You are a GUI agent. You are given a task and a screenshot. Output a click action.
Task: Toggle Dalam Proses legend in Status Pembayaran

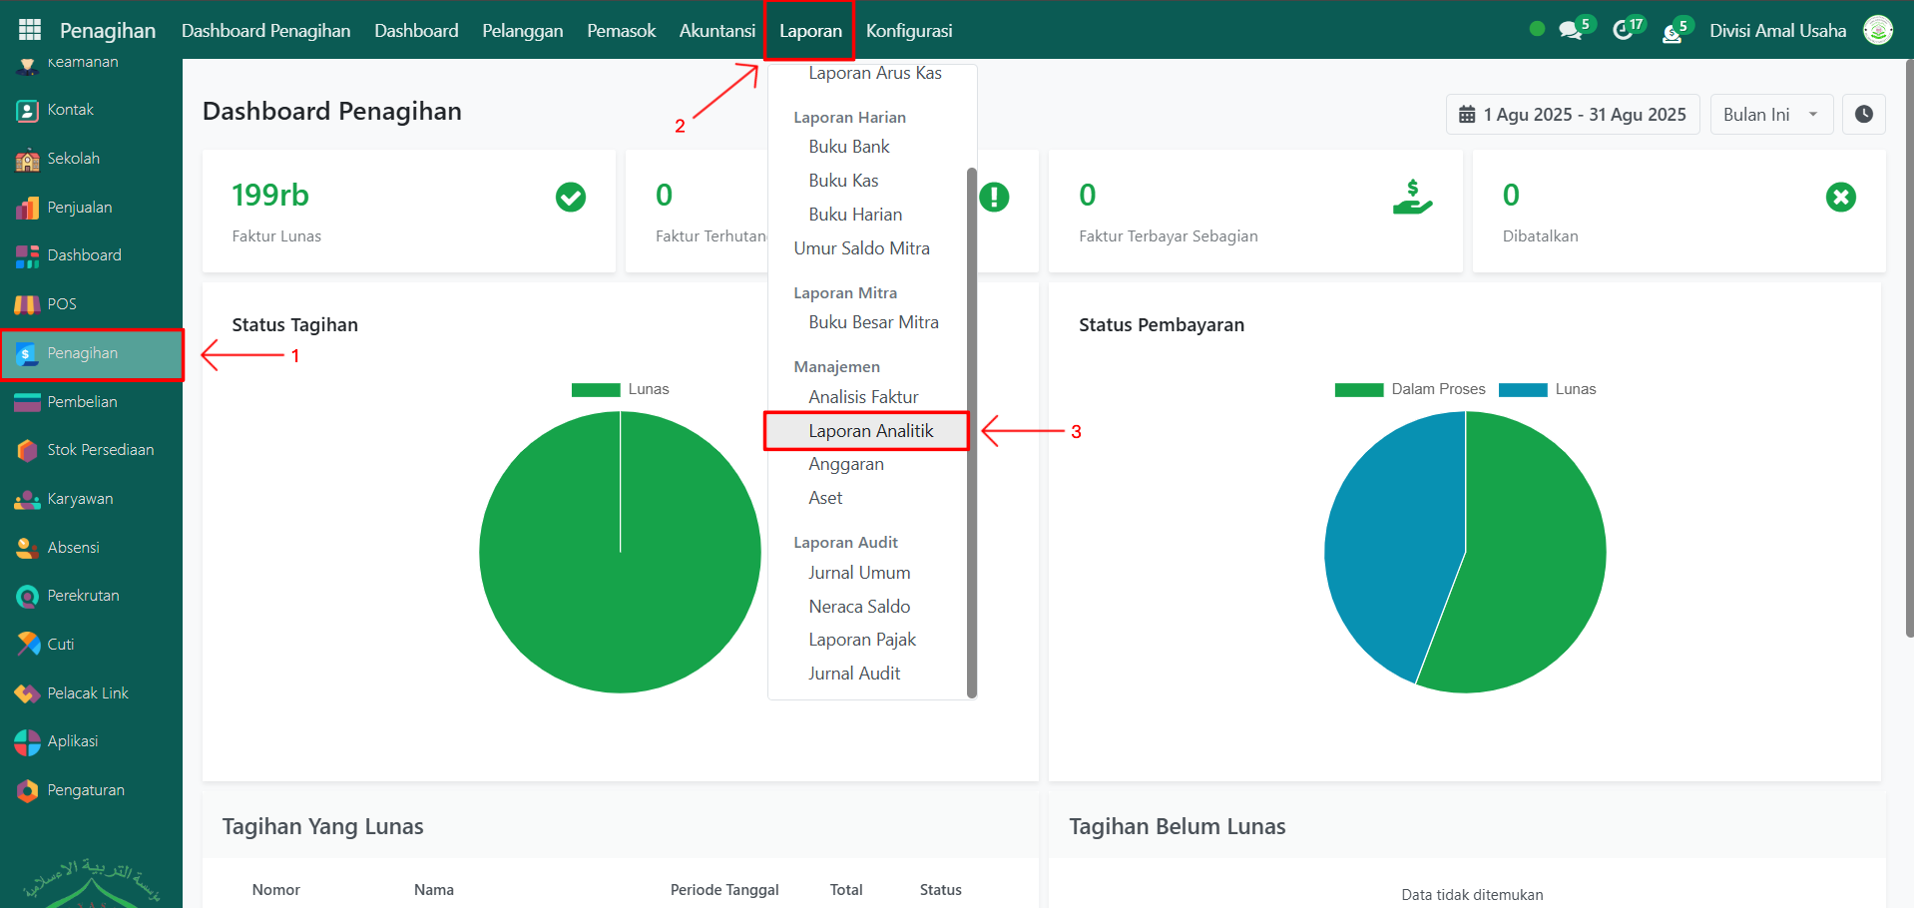[1410, 389]
